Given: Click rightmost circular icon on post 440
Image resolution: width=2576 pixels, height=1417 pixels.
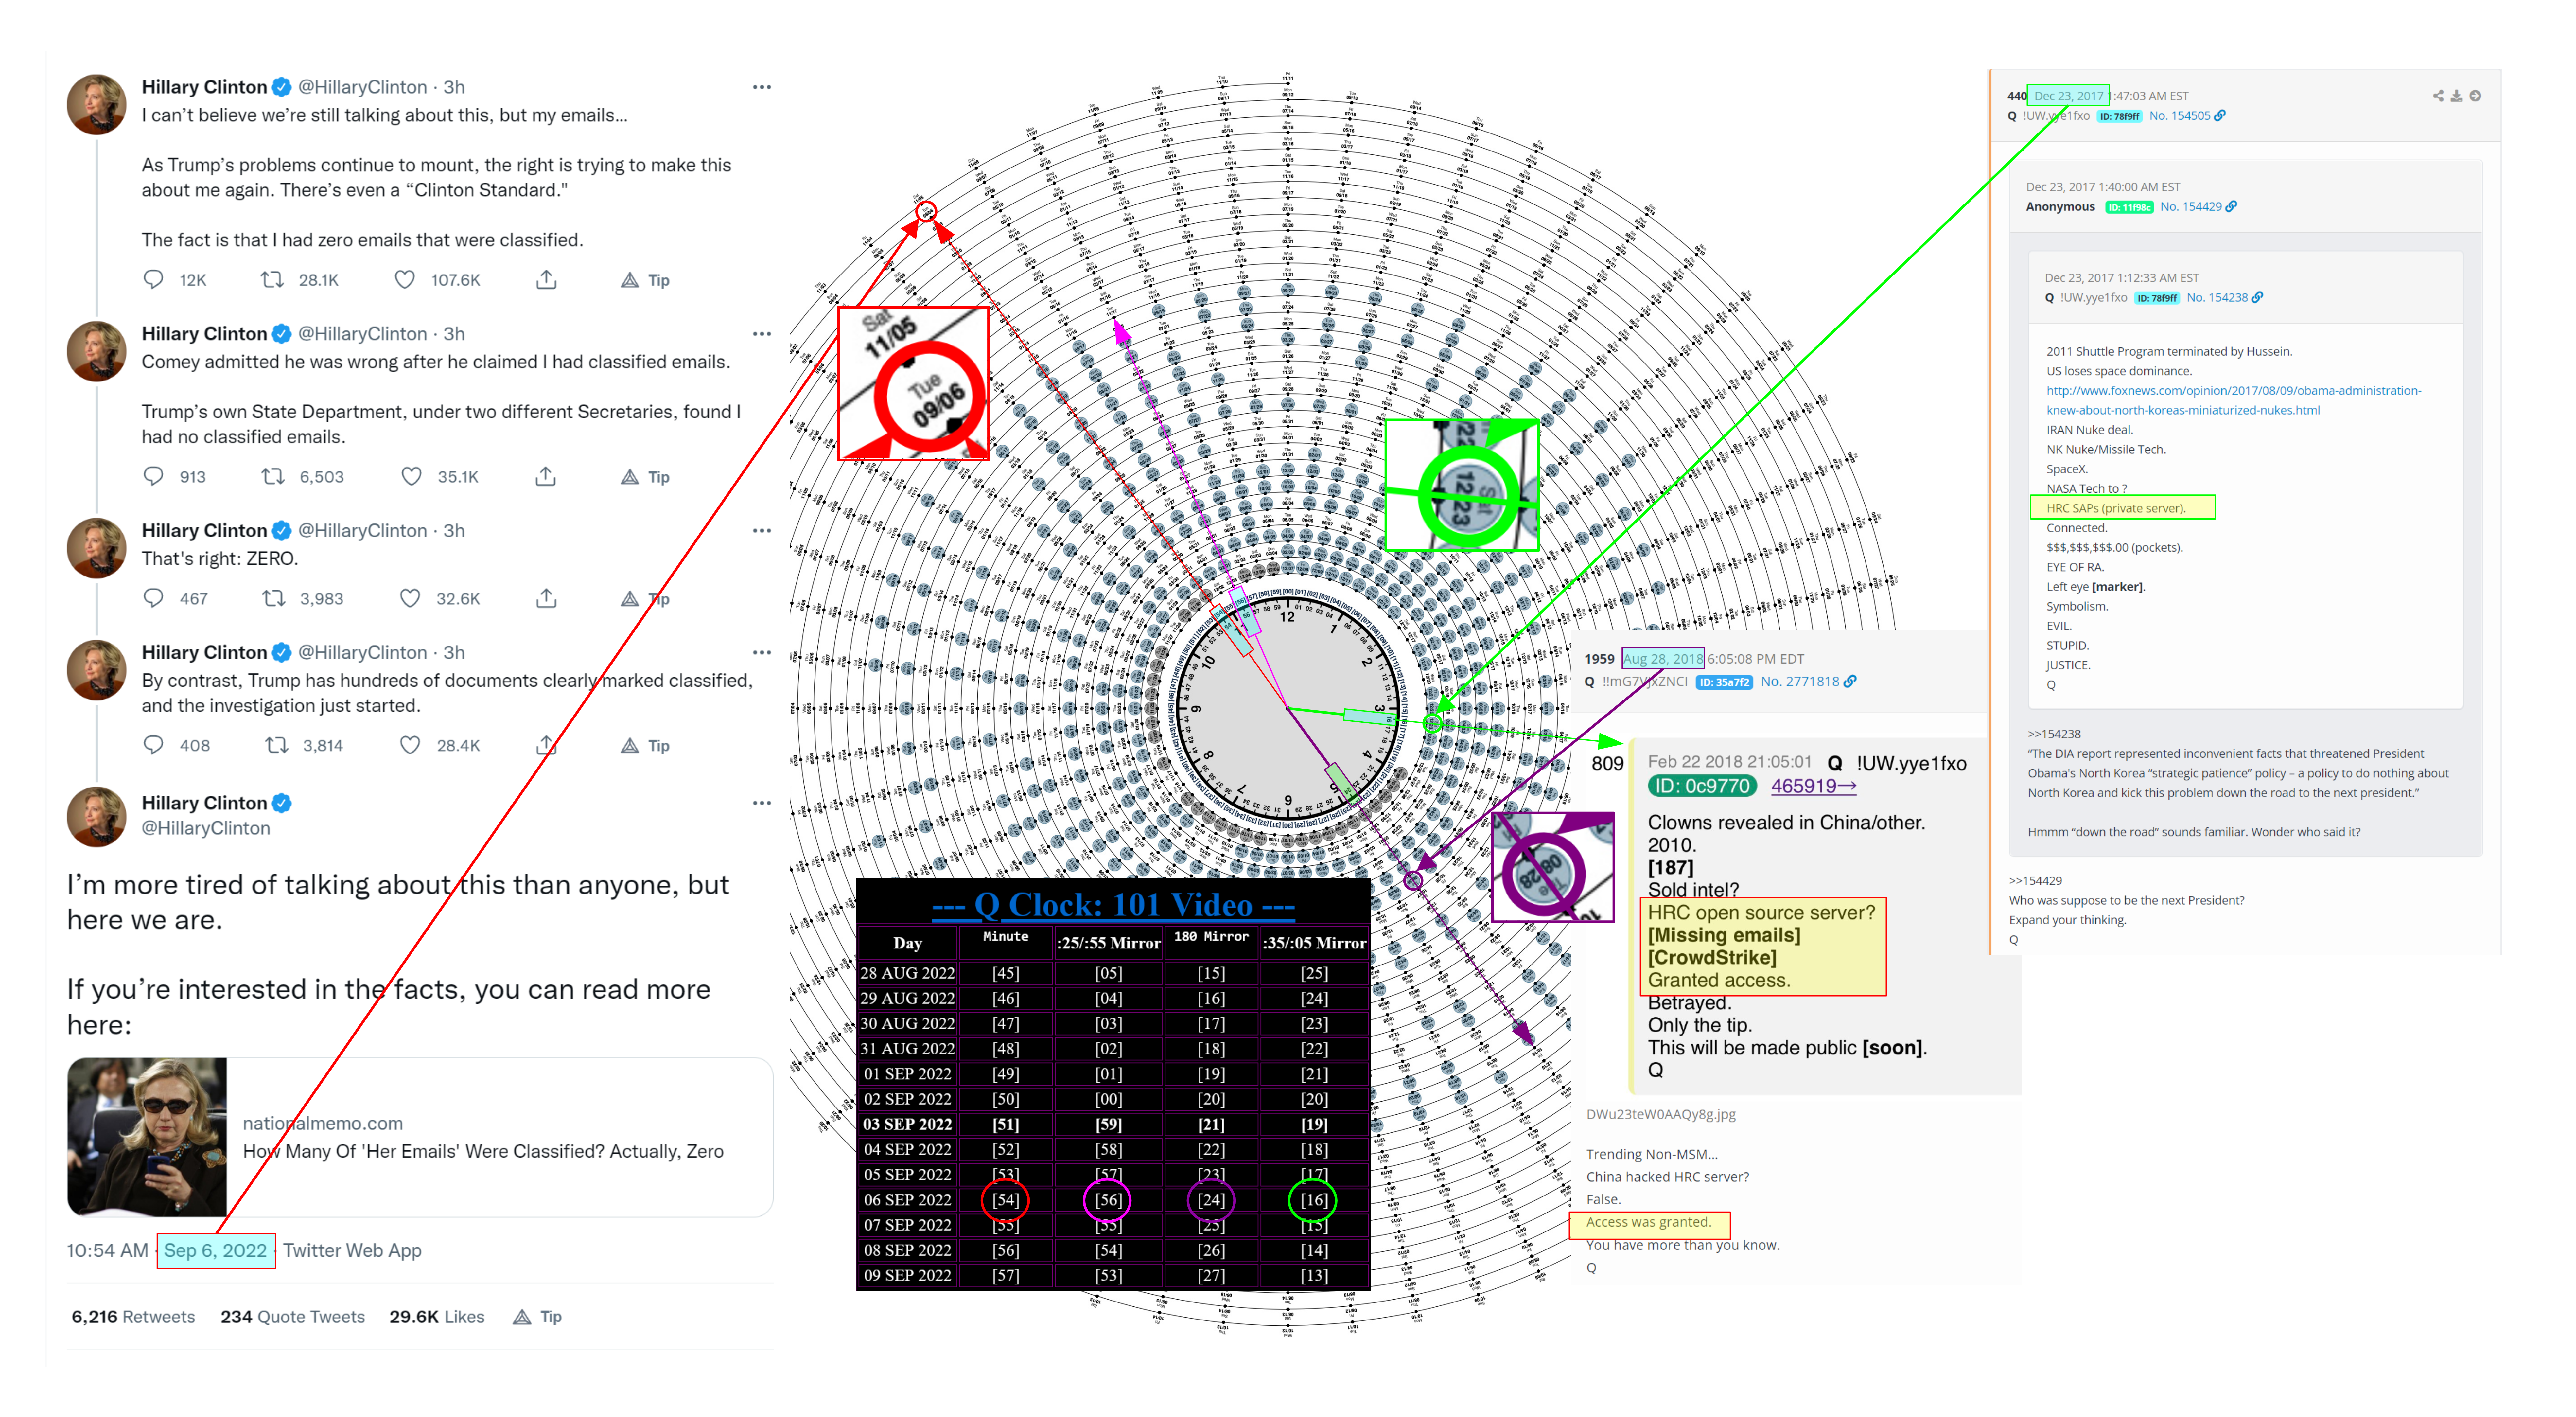Looking at the screenshot, I should click(x=2475, y=96).
